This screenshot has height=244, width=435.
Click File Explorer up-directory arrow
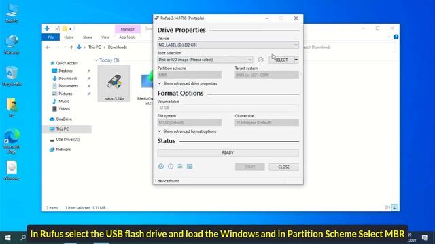[71, 47]
